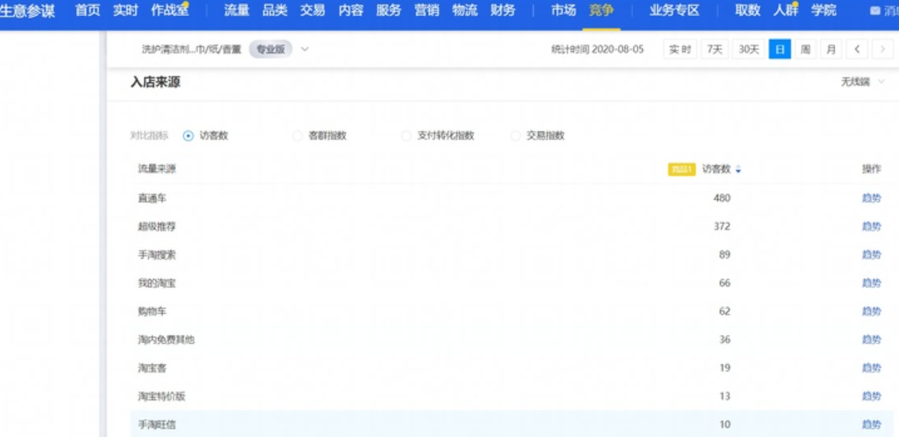This screenshot has height=437, width=899.
Task: Click the 手淘搜索 source name
Action: pyautogui.click(x=157, y=255)
